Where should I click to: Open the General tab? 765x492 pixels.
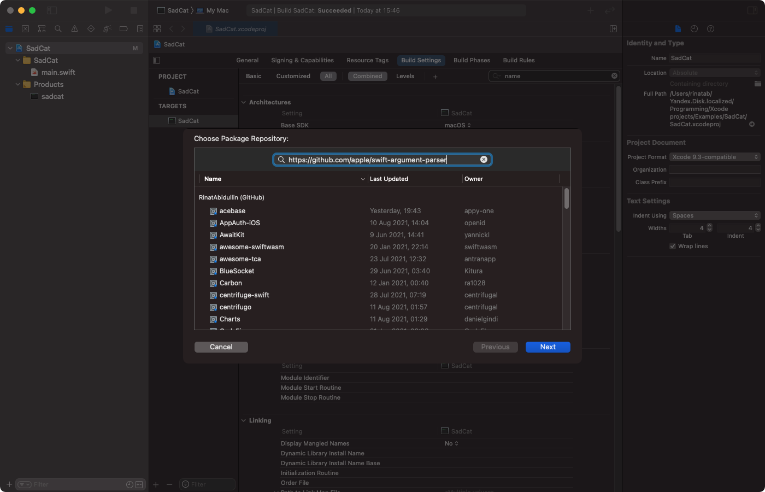click(x=248, y=60)
